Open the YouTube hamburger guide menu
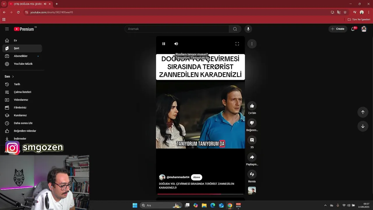Image resolution: width=373 pixels, height=210 pixels. click(7, 29)
